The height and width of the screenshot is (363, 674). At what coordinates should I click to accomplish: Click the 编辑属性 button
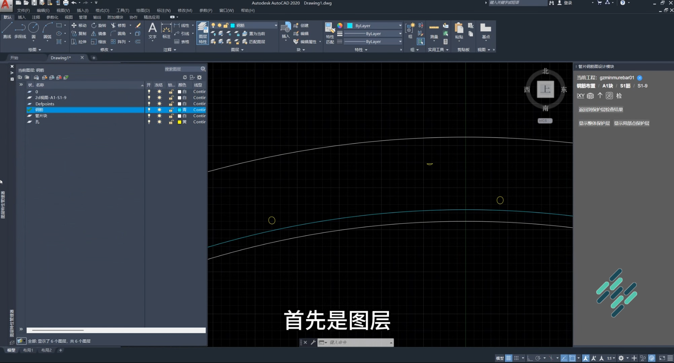[x=305, y=42]
